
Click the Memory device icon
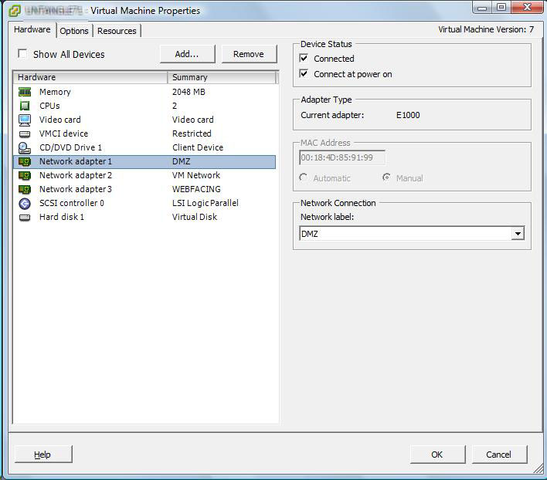[x=25, y=92]
